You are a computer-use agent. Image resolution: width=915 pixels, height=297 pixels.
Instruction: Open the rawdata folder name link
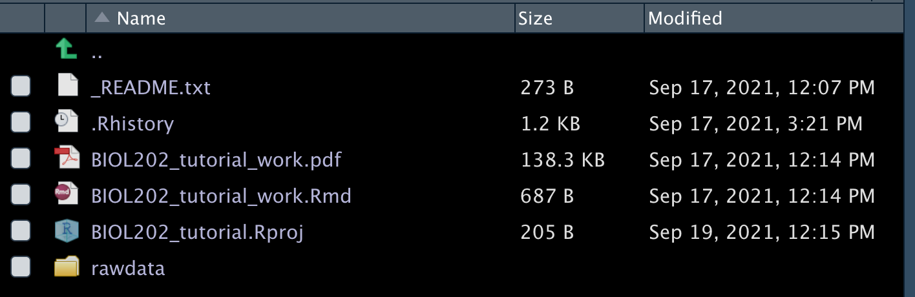click(128, 267)
